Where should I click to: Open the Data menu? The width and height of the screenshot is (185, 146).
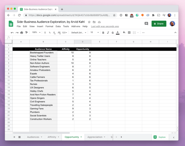tap(58, 26)
